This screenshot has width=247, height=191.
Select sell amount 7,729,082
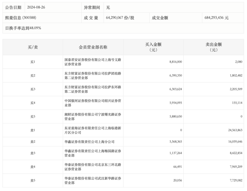click(x=236, y=180)
